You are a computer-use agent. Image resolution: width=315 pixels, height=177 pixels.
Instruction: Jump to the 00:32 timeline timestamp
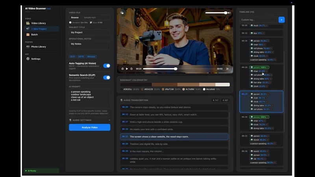point(244,136)
